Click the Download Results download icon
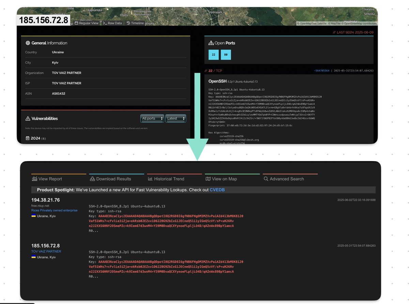Image resolution: width=409 pixels, height=304 pixels. pyautogui.click(x=92, y=179)
